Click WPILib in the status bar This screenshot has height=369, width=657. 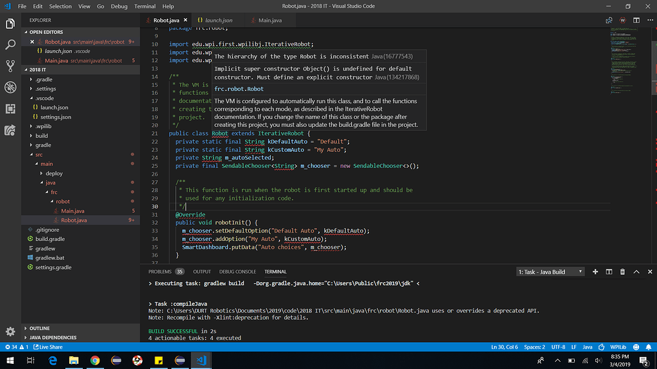[618, 347]
